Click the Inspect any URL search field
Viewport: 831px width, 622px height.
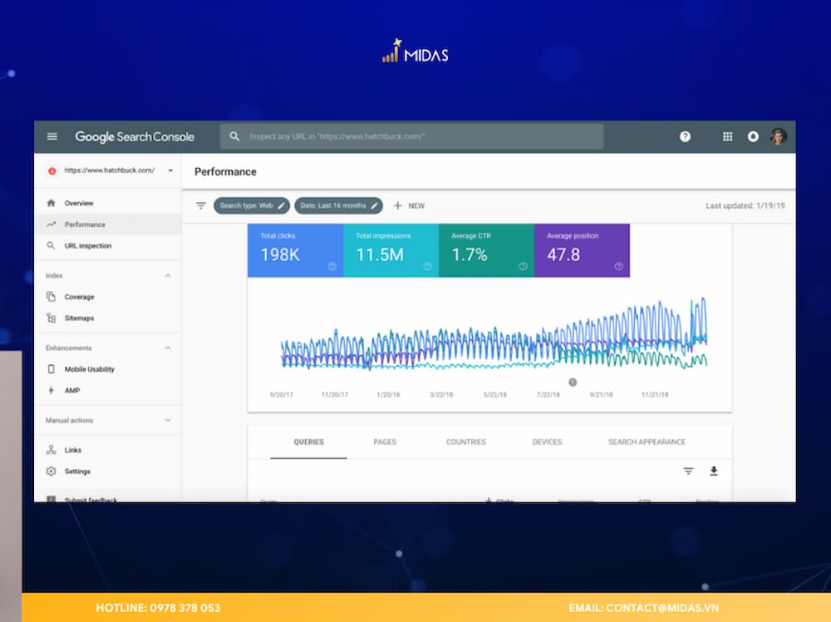coord(412,136)
